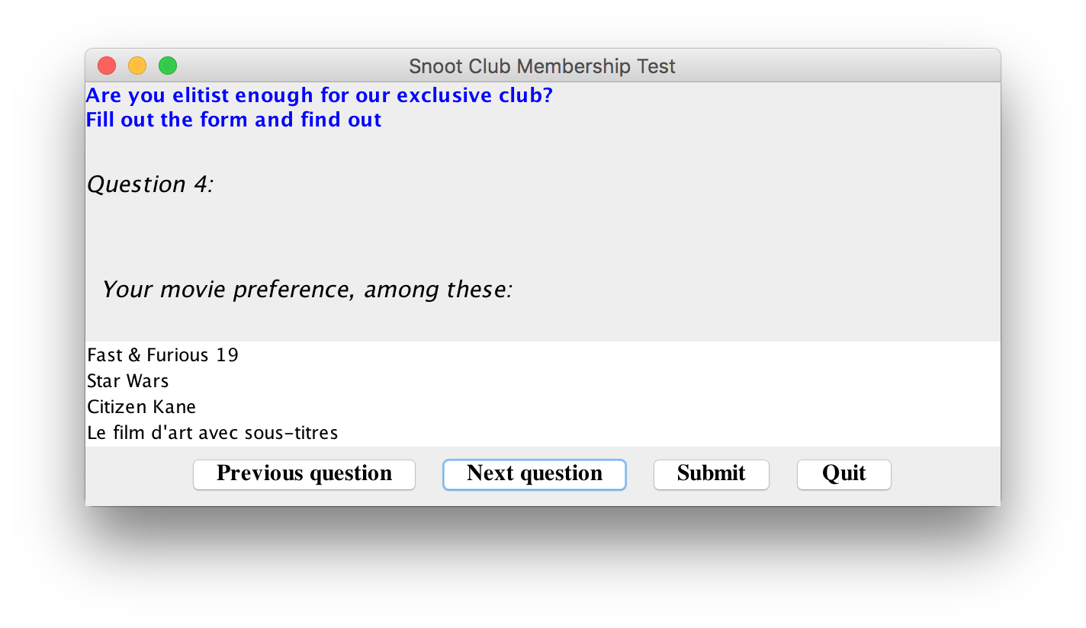Image resolution: width=1086 pixels, height=628 pixels.
Task: Select Fast & Furious 19 in list
Action: pyautogui.click(x=162, y=355)
